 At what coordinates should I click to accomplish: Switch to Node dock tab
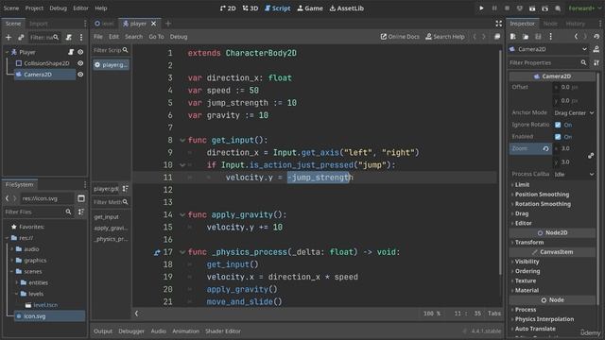tap(550, 24)
